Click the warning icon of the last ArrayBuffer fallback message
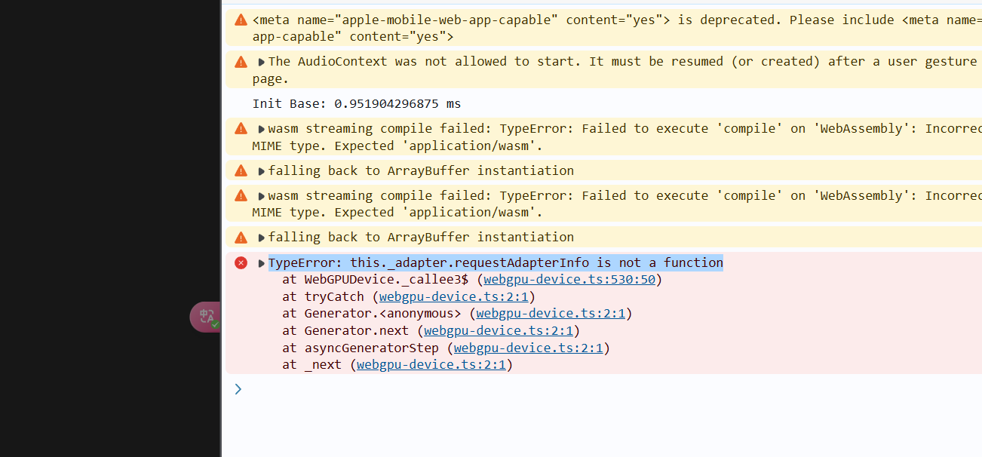Screen dimensions: 982x457 241,237
